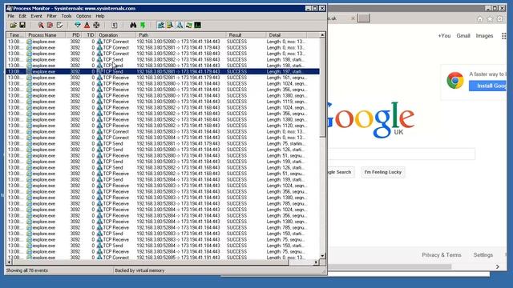Click the I'm Feeling Lucky button
Screen dimensions: 513x288
(383, 172)
